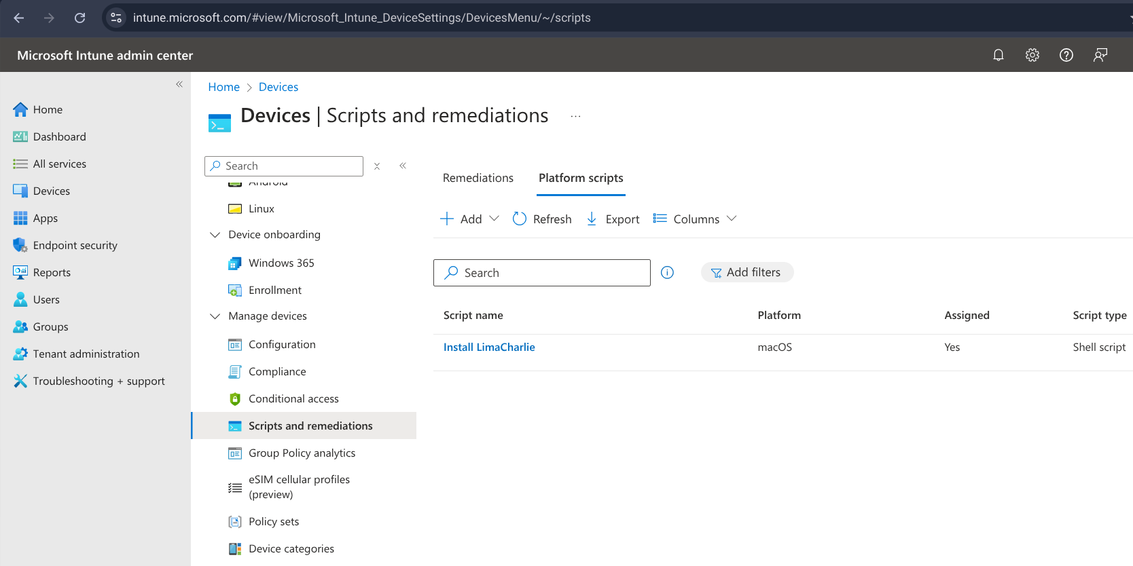Click Microsoft Intune admin center title
Image resolution: width=1133 pixels, height=566 pixels.
tap(105, 55)
